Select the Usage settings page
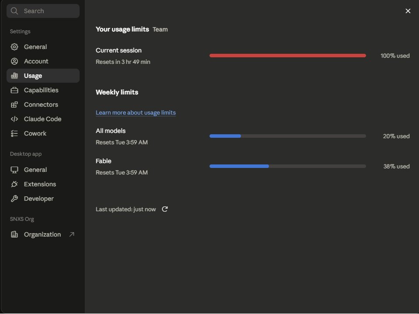 (x=43, y=76)
